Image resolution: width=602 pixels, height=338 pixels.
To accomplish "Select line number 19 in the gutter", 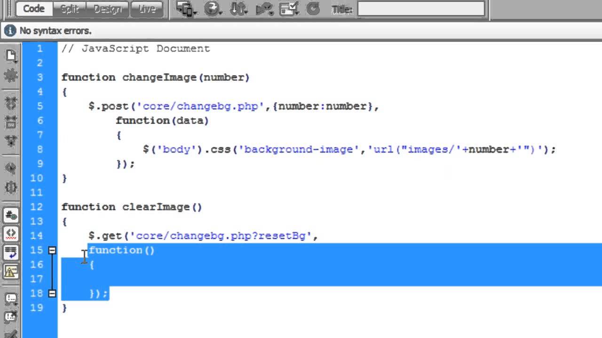I will [x=37, y=308].
